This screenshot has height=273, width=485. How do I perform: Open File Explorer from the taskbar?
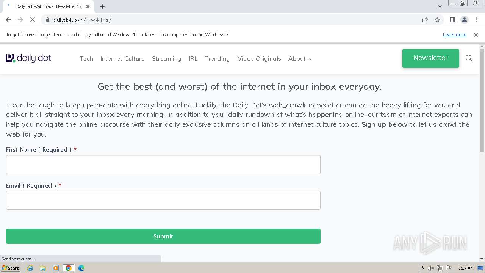coord(43,268)
